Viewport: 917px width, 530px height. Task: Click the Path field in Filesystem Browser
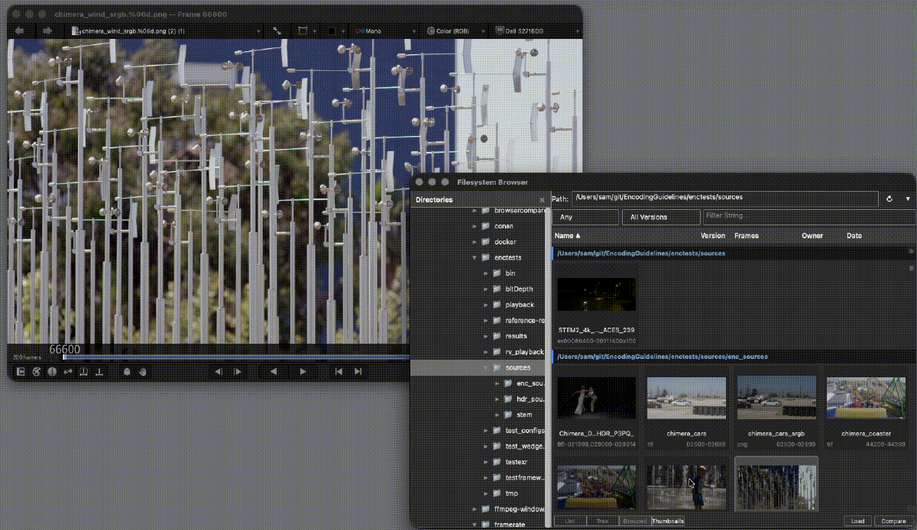click(x=725, y=197)
